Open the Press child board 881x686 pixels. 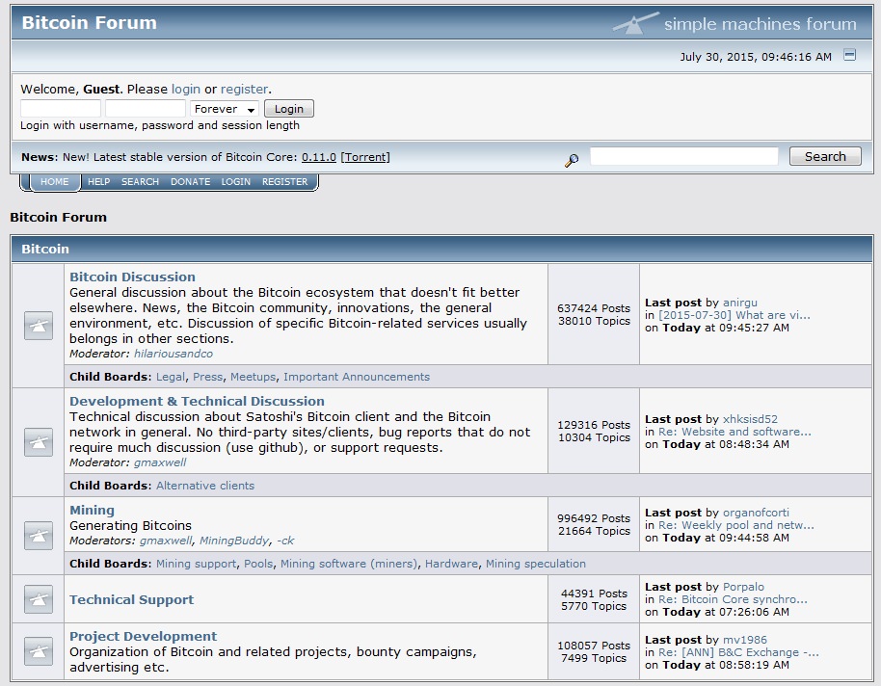pos(208,377)
